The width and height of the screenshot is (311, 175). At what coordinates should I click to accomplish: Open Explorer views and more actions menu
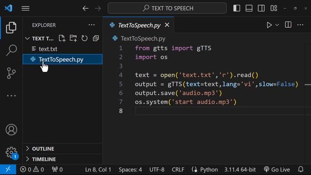pyautogui.click(x=92, y=25)
